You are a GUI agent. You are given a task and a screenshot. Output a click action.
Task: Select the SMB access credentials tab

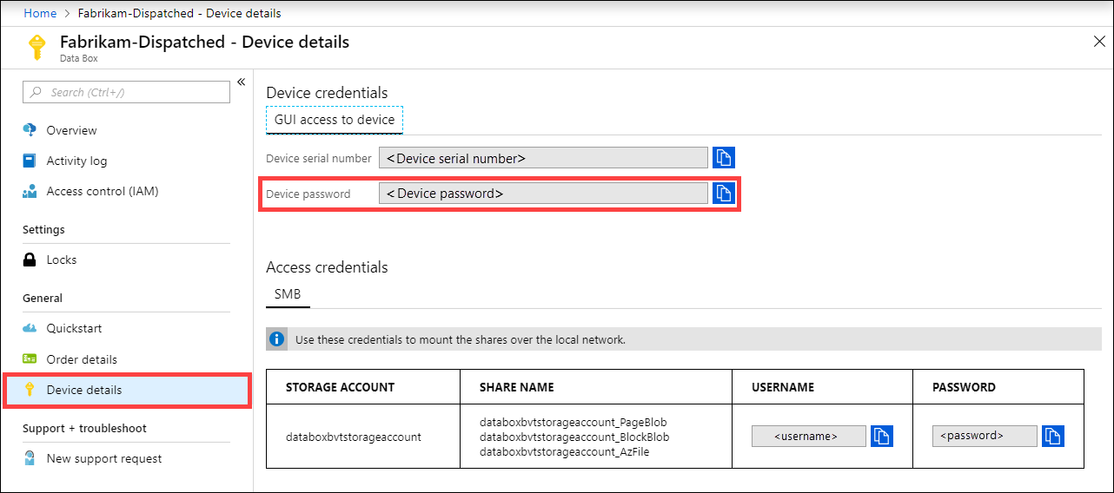tap(288, 294)
